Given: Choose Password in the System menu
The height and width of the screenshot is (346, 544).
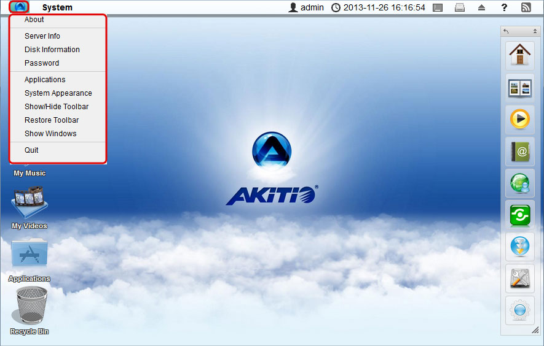Looking at the screenshot, I should point(42,63).
